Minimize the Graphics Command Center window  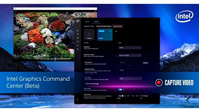coord(150,19)
